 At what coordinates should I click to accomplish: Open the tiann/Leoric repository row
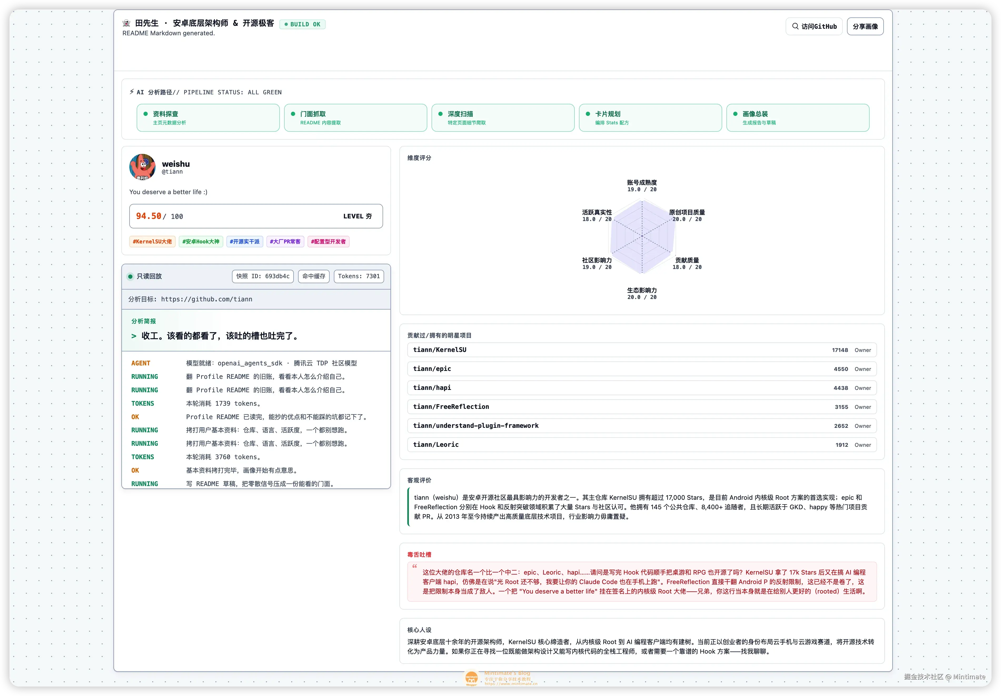641,445
